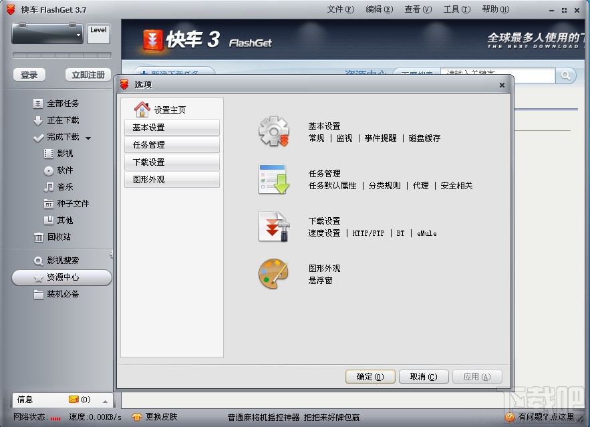
Task: Click the 更换皮肤 skin-change icon
Action: [136, 416]
